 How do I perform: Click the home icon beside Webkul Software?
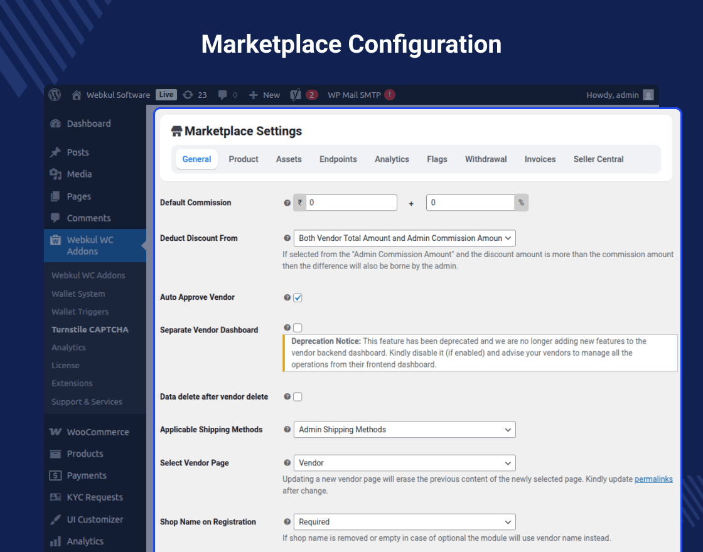coord(76,95)
